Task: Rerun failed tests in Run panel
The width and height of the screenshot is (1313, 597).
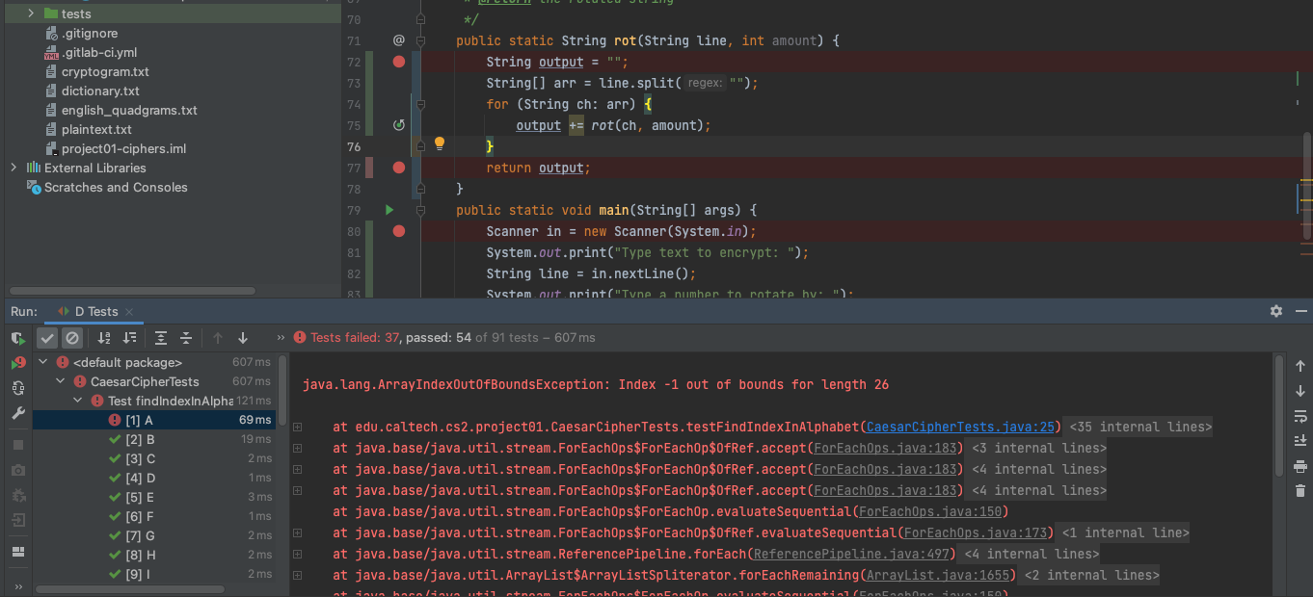Action: click(18, 363)
